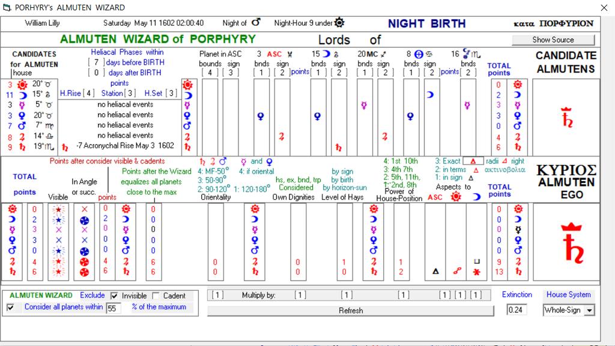Screen dimensions: 615x346
Task: Click the square aspect symbol in Moon column
Action: pyautogui.click(x=476, y=261)
